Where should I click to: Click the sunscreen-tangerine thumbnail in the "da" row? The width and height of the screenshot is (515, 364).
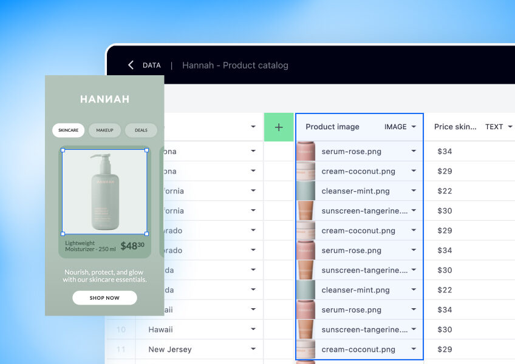(306, 270)
